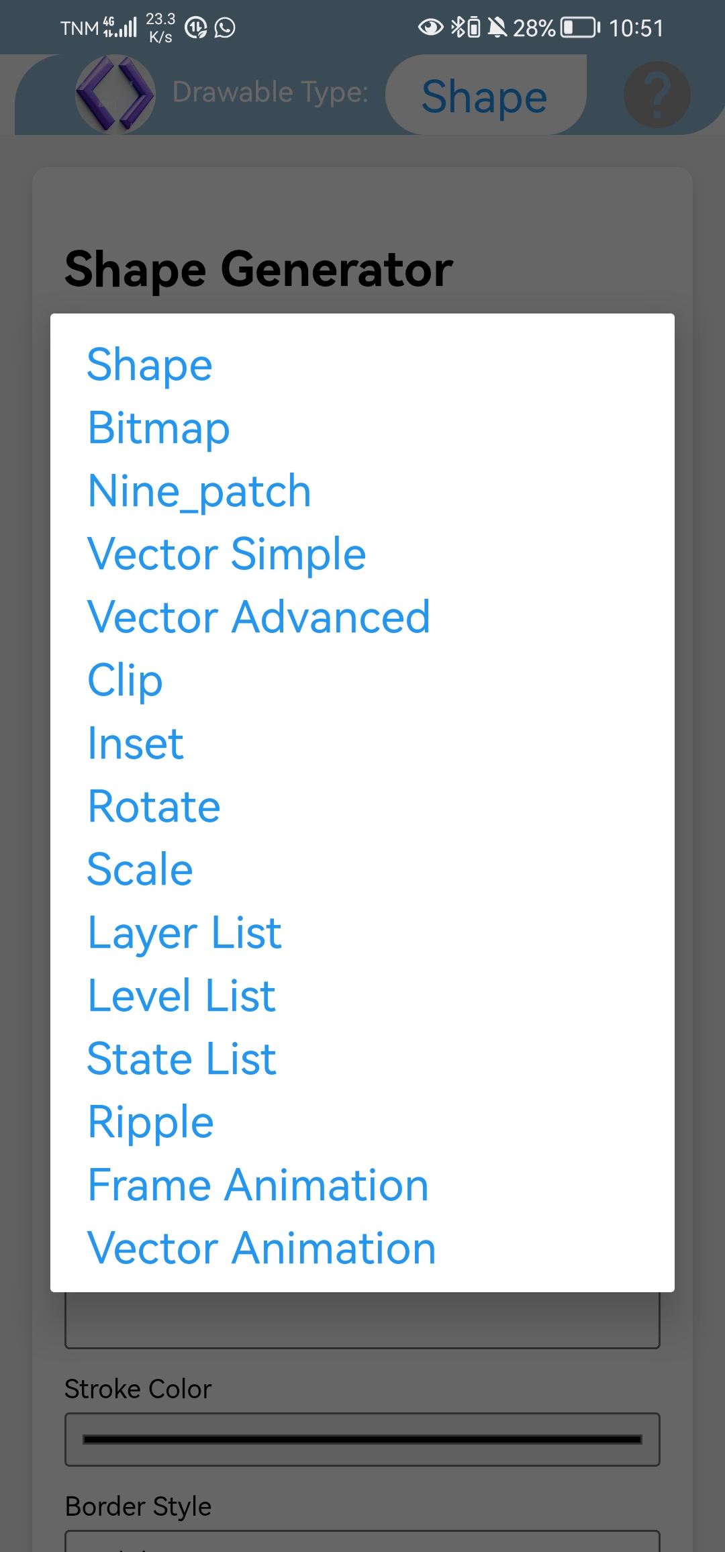Tap the app logo icon
Screen dimensions: 725x1552
pyautogui.click(x=115, y=95)
